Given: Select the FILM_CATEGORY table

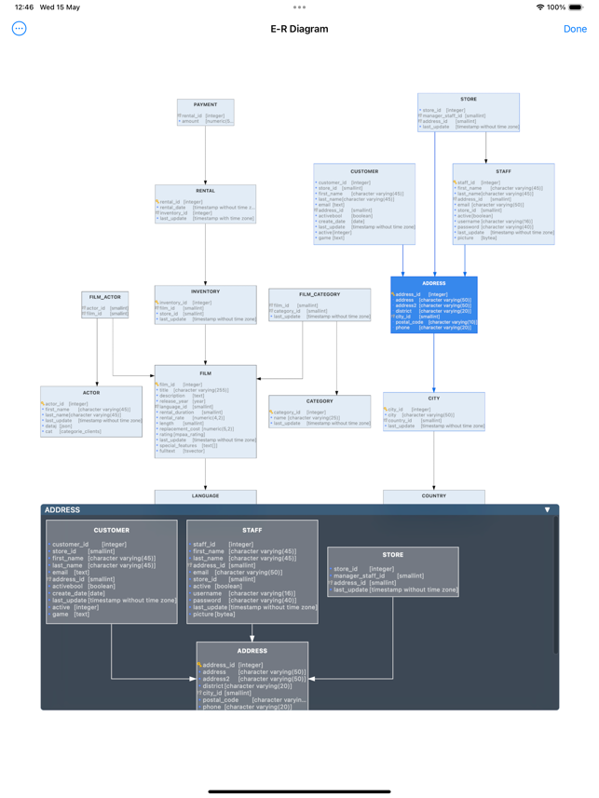Looking at the screenshot, I should click(x=320, y=305).
